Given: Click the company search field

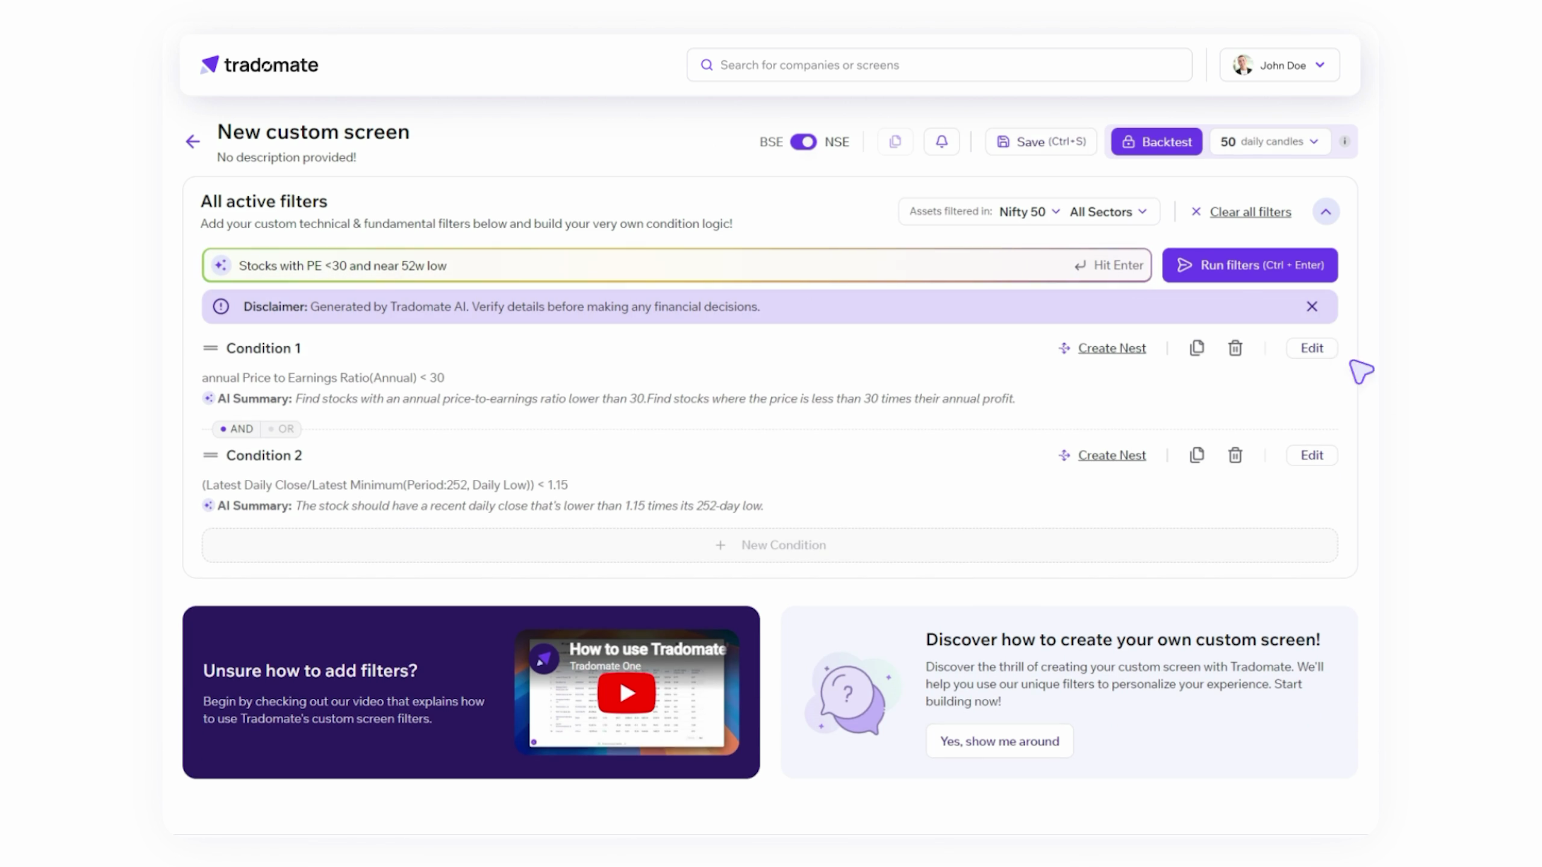Looking at the screenshot, I should point(938,65).
